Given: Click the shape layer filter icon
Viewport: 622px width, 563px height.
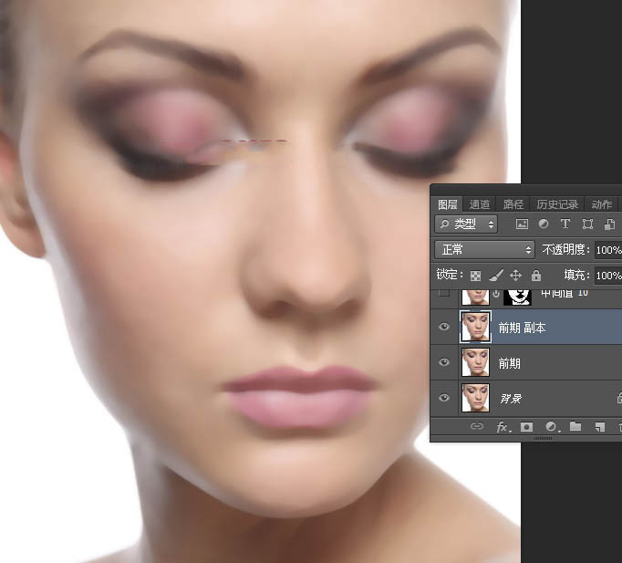Looking at the screenshot, I should click(x=586, y=224).
